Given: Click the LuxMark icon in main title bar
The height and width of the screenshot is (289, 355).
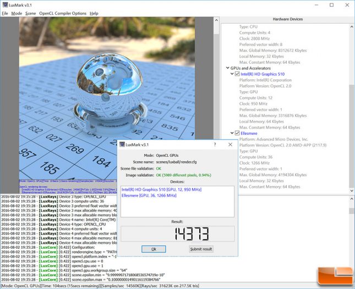Looking at the screenshot, I should 5,5.
